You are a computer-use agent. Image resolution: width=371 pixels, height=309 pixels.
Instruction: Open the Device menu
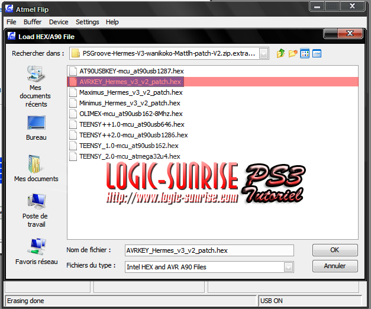coord(59,22)
